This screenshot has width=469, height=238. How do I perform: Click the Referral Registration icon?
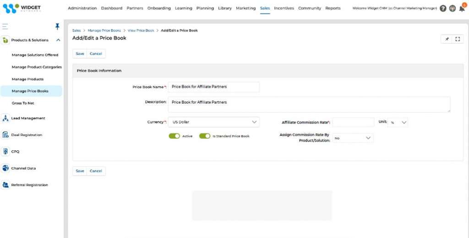(x=5, y=185)
